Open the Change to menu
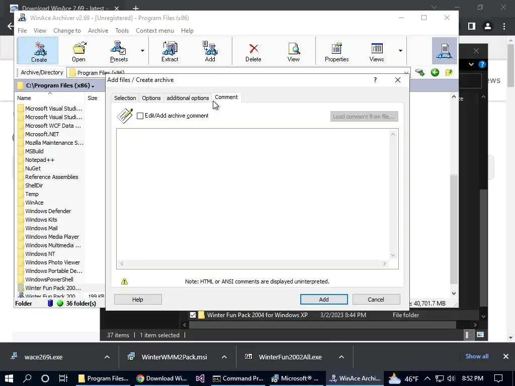515x386 pixels. [x=67, y=31]
